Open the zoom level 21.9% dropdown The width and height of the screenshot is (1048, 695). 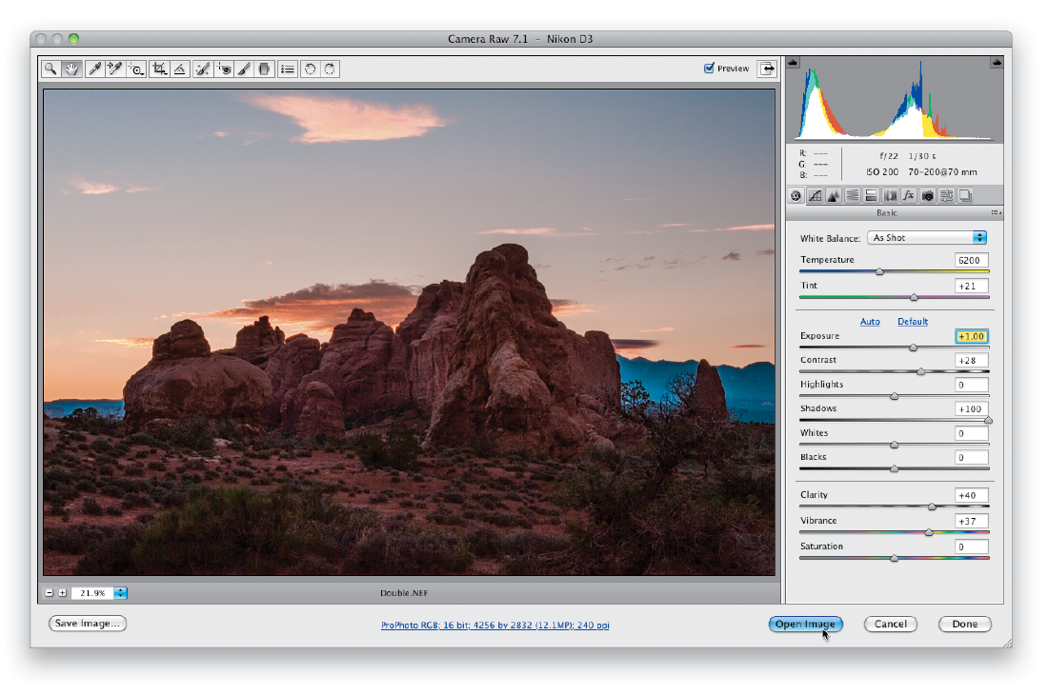pyautogui.click(x=120, y=593)
